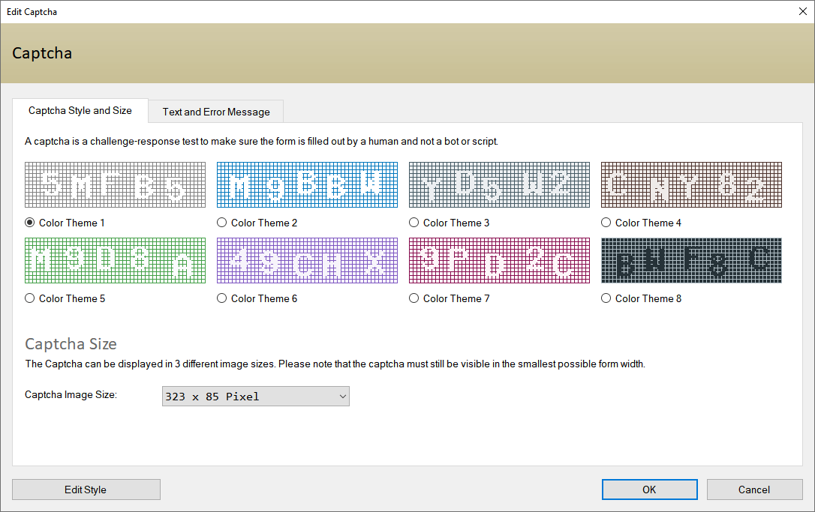Select the Color Theme 6 radio button
The height and width of the screenshot is (512, 815).
[221, 298]
